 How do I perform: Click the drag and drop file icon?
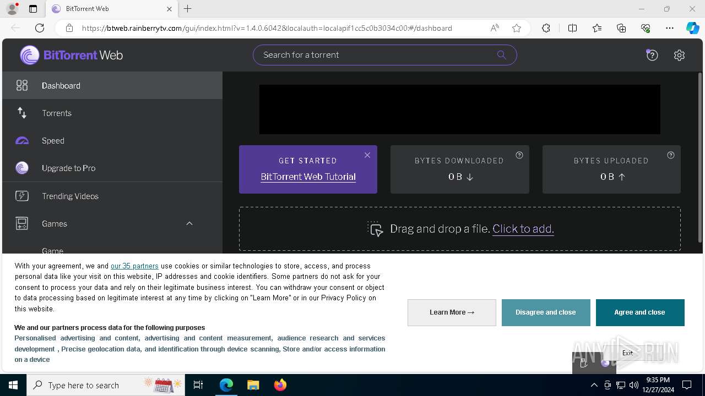(x=375, y=229)
